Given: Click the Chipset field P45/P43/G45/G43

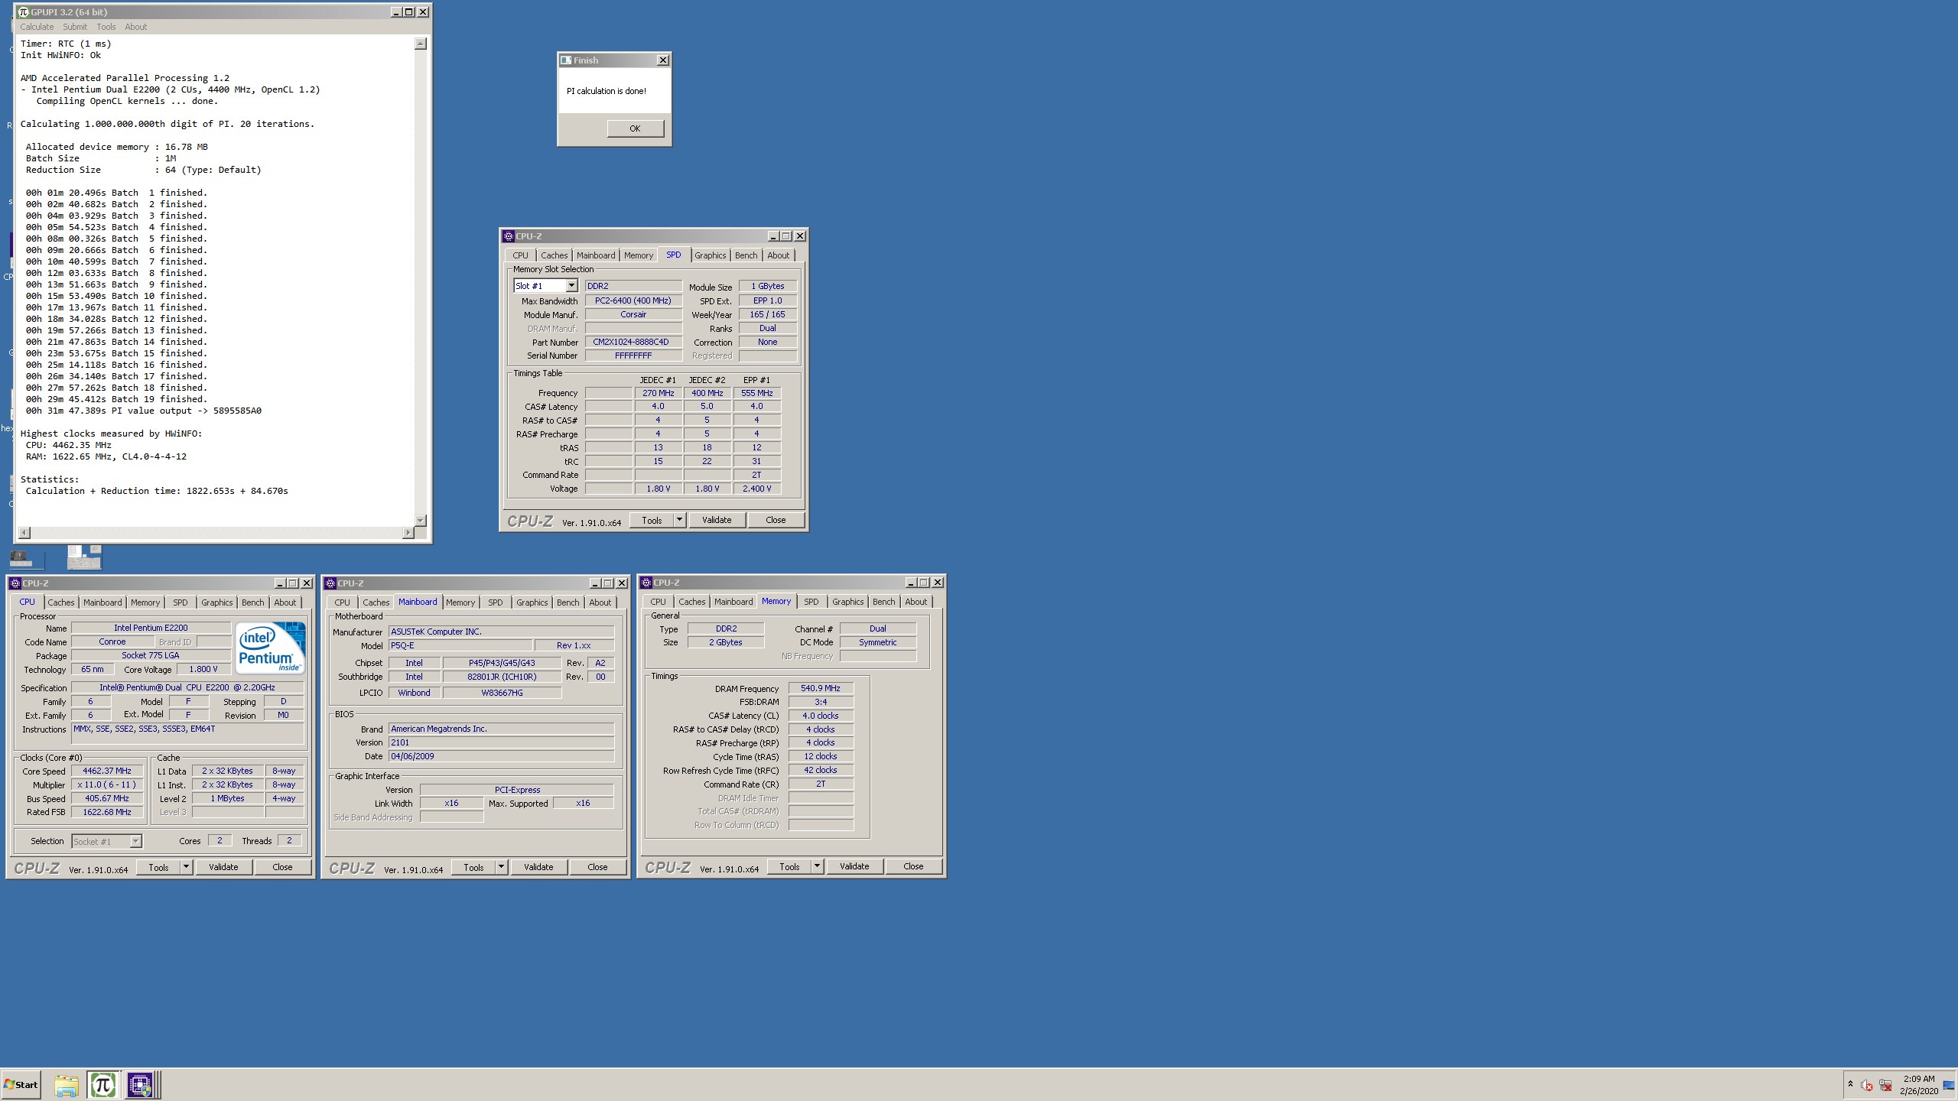Looking at the screenshot, I should (x=502, y=663).
